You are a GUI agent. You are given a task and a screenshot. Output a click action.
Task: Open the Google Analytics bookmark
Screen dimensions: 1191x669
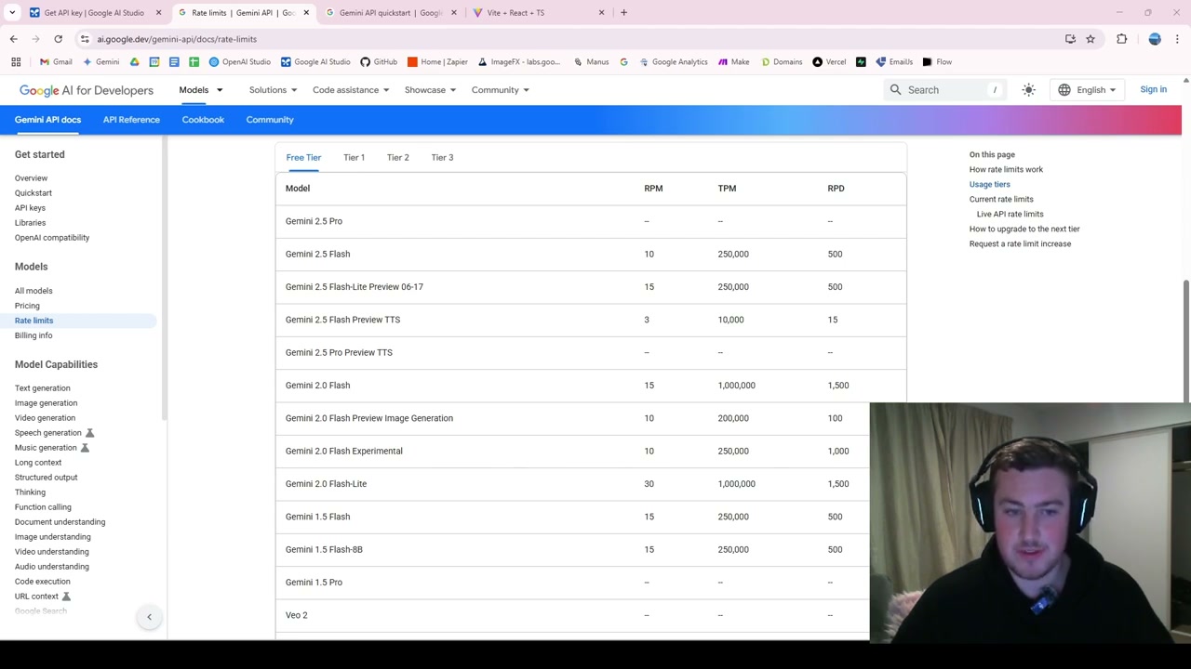pyautogui.click(x=673, y=62)
